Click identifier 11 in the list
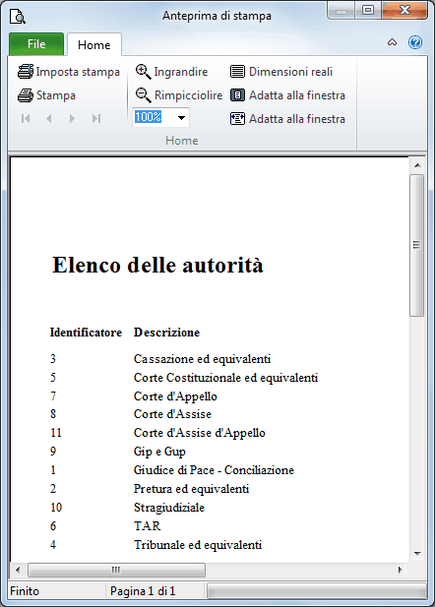 (56, 433)
